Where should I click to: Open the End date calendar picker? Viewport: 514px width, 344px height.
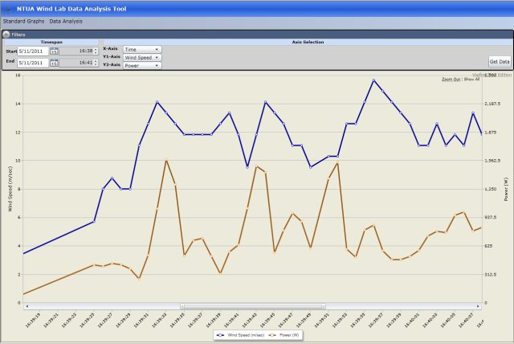tap(54, 62)
